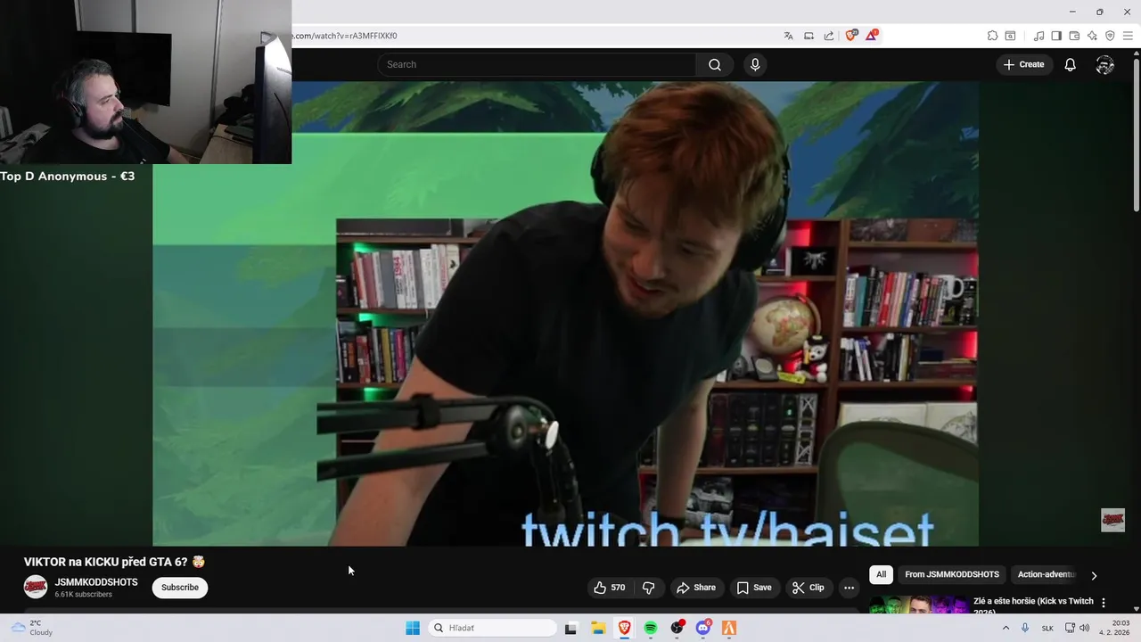Click the Brave browser taskbar icon
Viewport: 1141px width, 642px height.
(624, 628)
